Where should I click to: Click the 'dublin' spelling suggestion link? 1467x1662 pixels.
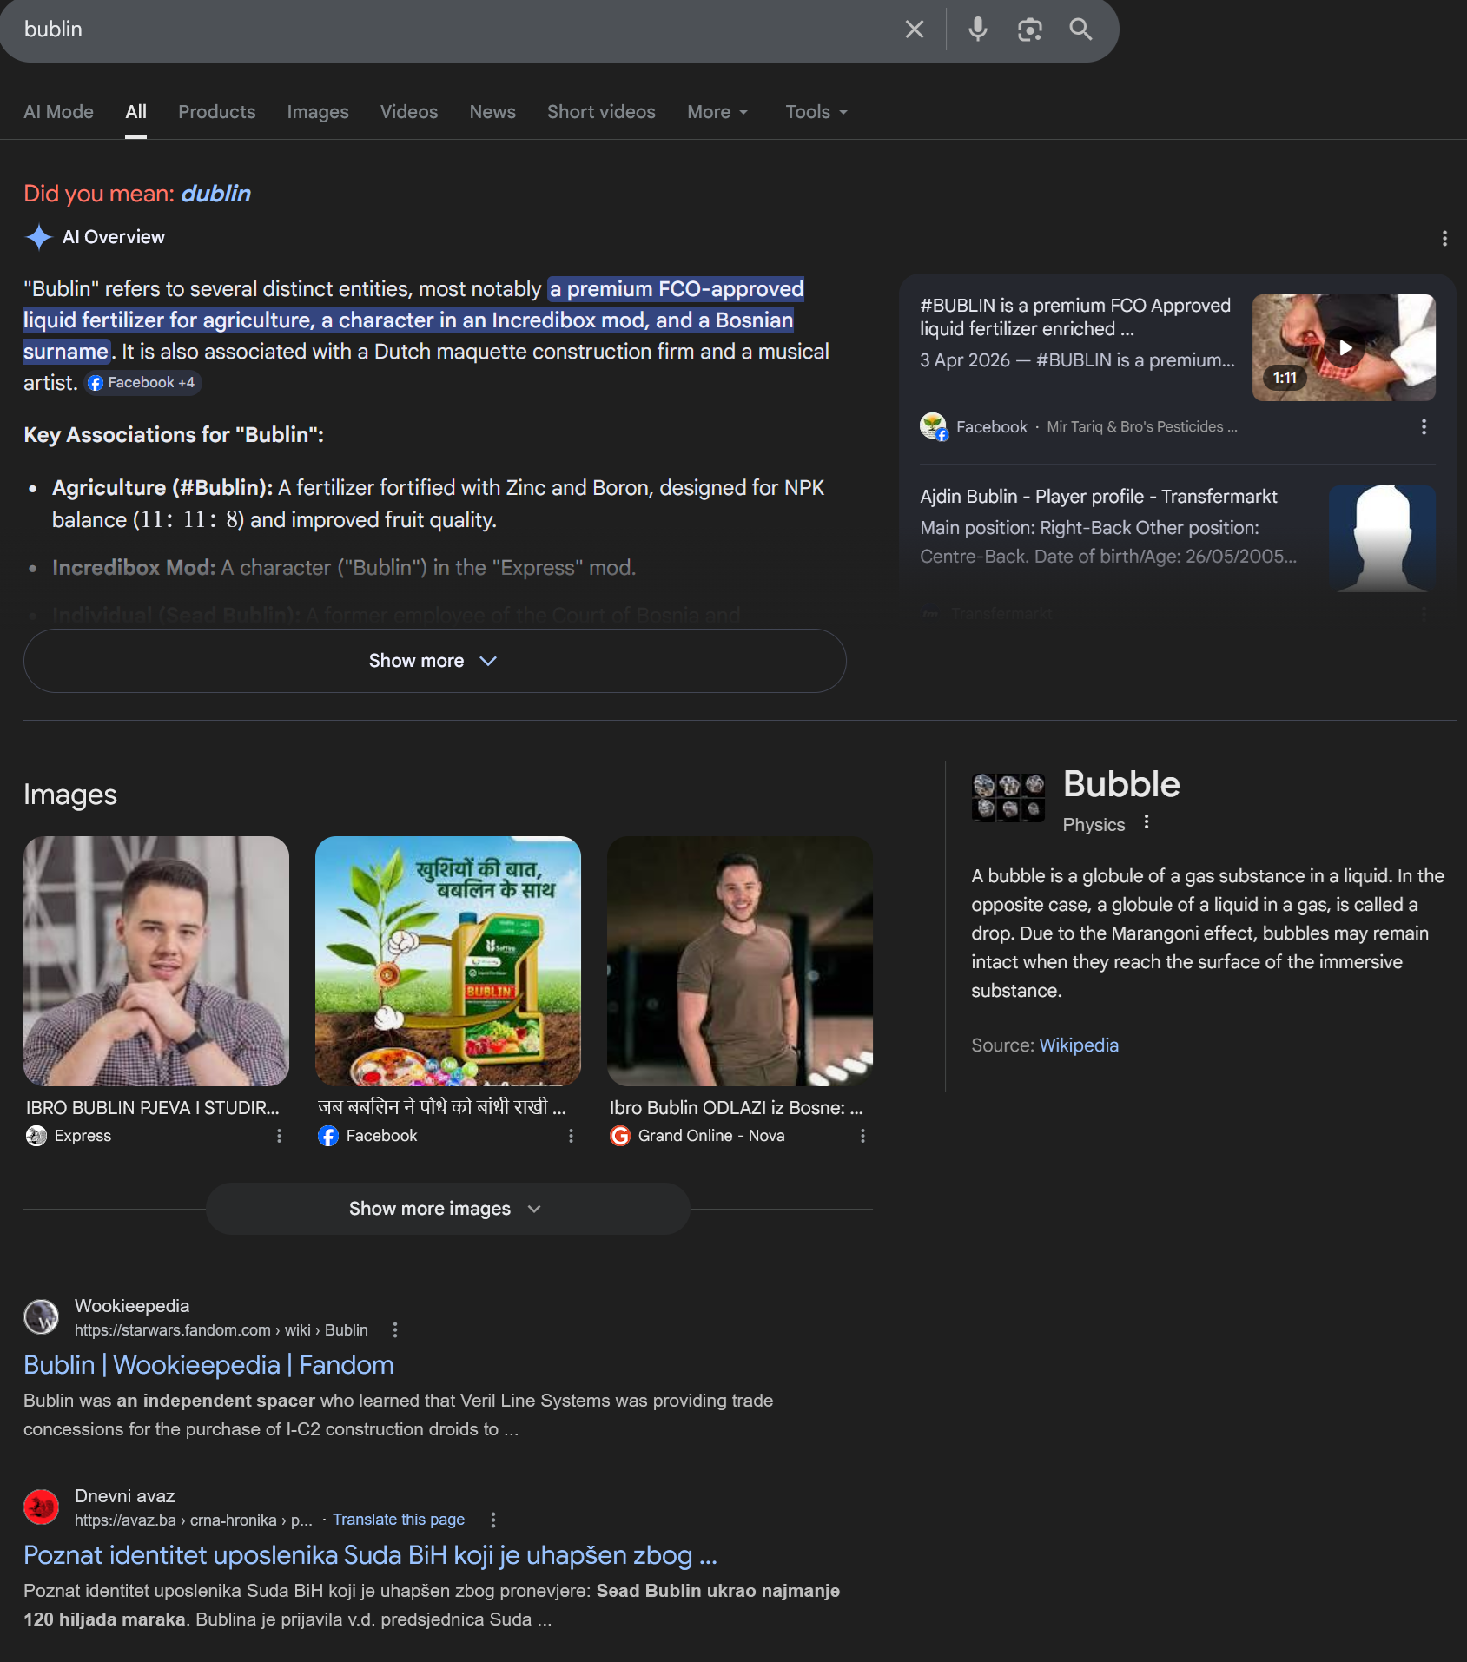tap(216, 194)
